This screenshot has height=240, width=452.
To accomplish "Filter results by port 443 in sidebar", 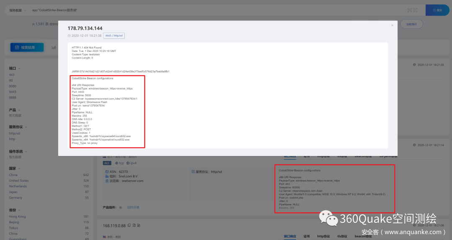I will 12,74.
